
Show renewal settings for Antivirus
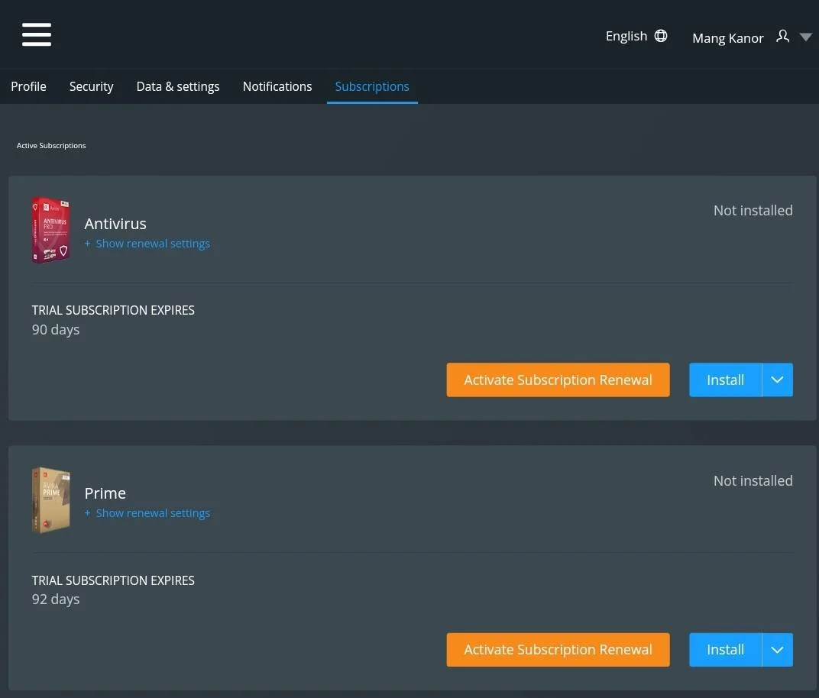point(147,244)
